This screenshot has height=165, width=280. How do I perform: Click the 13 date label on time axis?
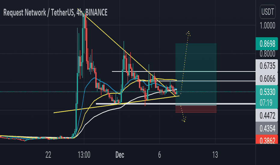pos(215,155)
